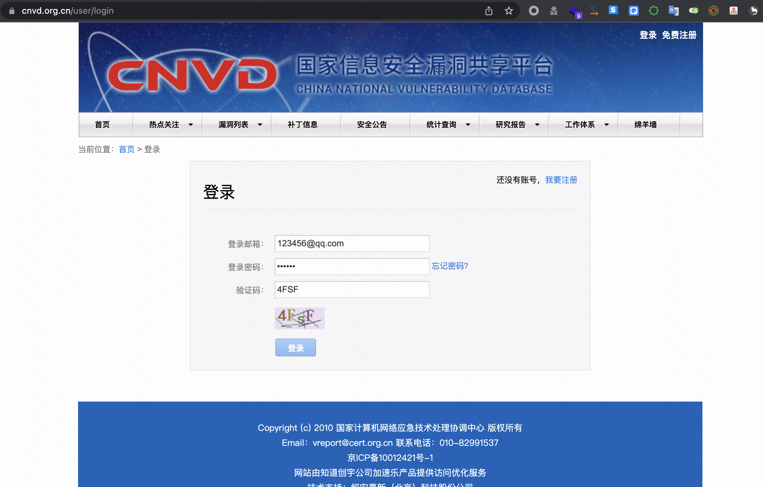Click the URL cnvd.org.cn/user/login in address bar
763x487 pixels.
[67, 11]
